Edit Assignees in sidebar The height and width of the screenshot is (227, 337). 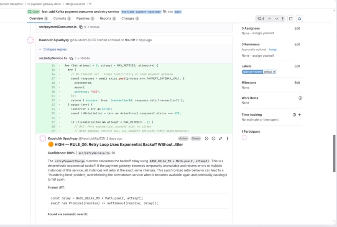(x=297, y=28)
